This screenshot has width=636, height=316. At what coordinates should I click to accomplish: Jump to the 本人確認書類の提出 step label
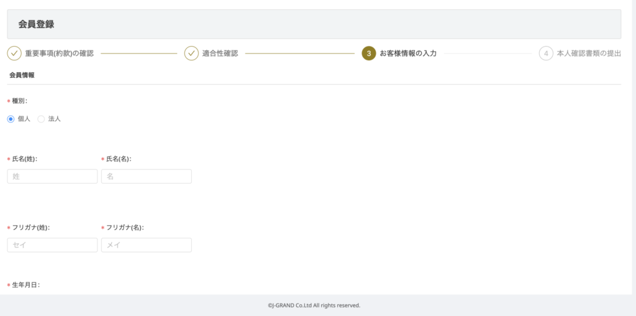click(x=589, y=53)
